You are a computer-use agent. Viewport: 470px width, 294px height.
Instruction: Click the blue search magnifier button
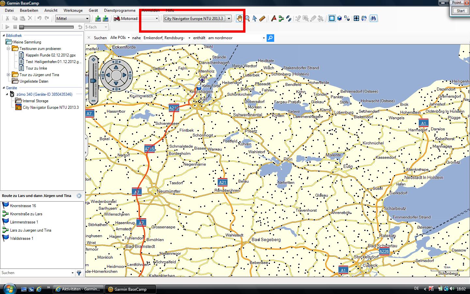[270, 38]
